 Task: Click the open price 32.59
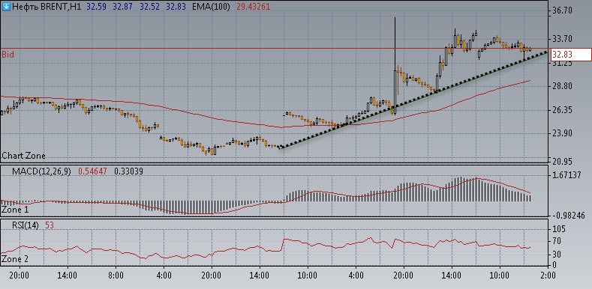97,7
